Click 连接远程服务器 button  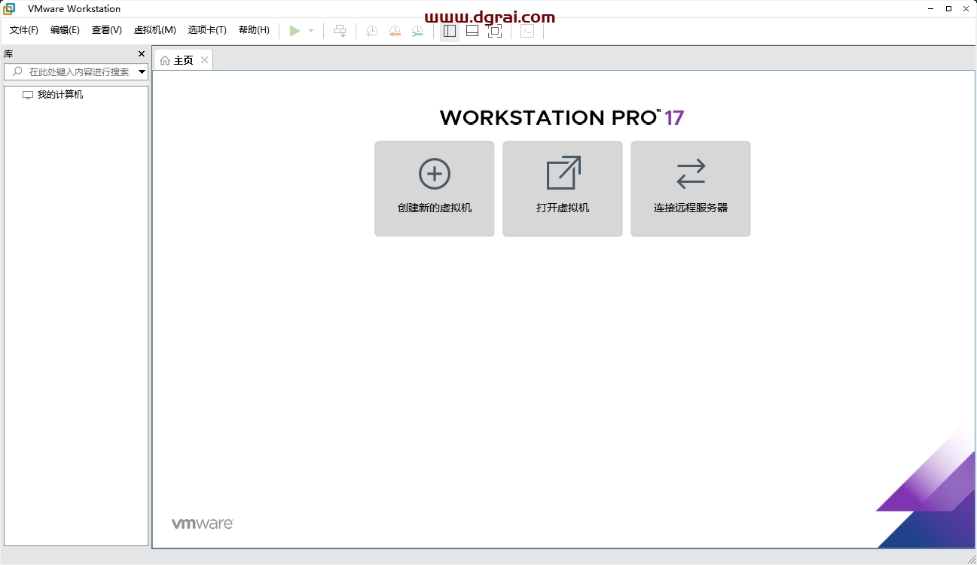(691, 189)
